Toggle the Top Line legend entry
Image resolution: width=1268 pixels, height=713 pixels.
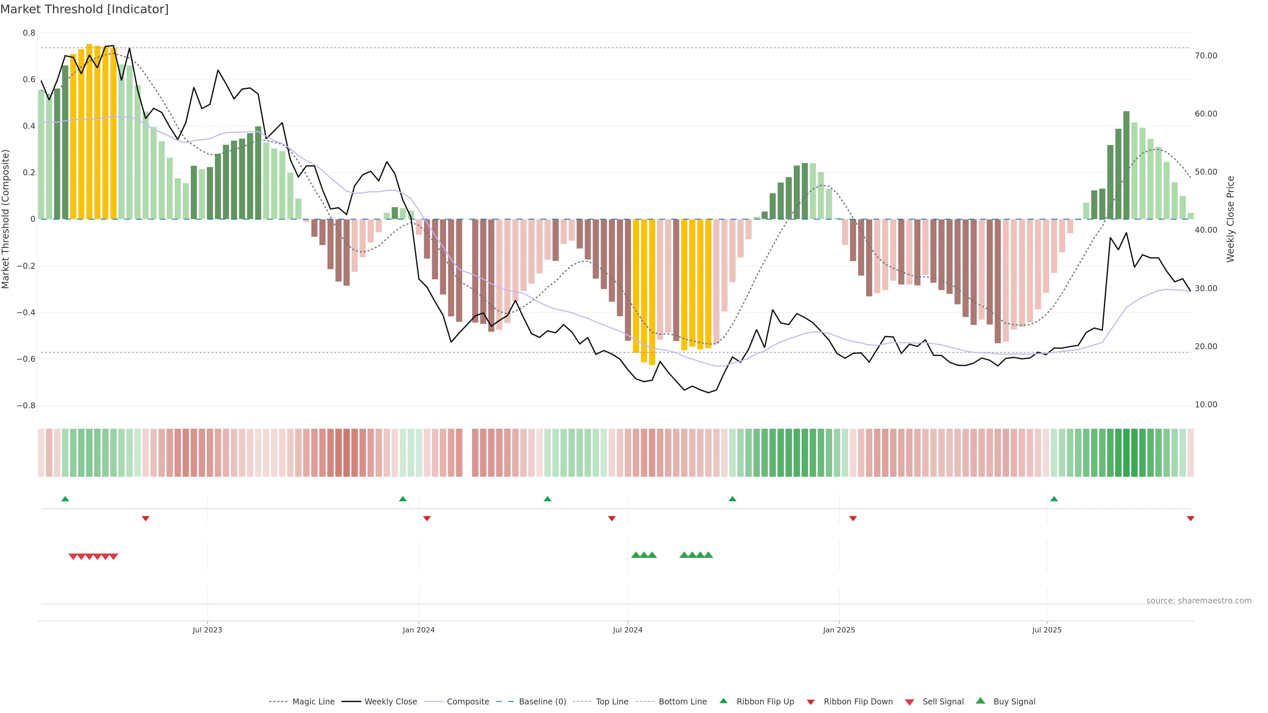point(612,702)
